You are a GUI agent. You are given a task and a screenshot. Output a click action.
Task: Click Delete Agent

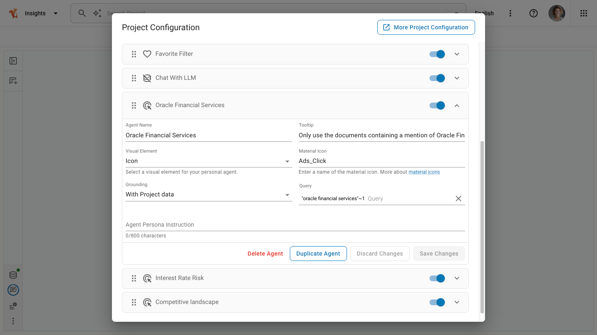[x=265, y=254]
